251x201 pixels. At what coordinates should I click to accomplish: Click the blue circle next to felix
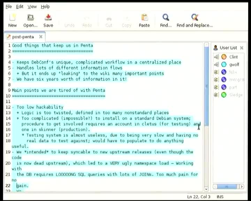coord(224,72)
